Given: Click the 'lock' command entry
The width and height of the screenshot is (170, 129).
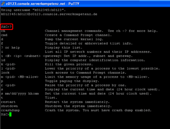Looking at the screenshot, I should [5, 73].
